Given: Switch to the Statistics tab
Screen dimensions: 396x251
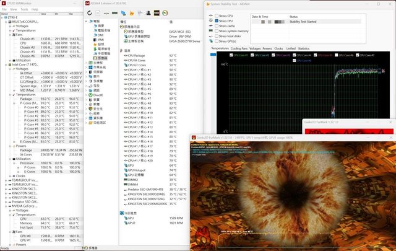Looking at the screenshot, I should (303, 48).
